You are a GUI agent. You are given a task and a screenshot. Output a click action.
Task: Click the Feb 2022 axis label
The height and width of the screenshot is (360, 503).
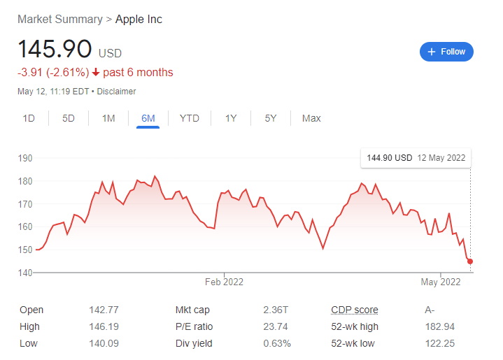point(224,282)
